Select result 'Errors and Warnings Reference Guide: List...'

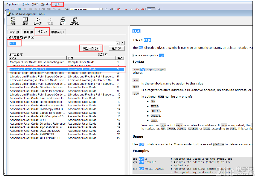[66, 80]
